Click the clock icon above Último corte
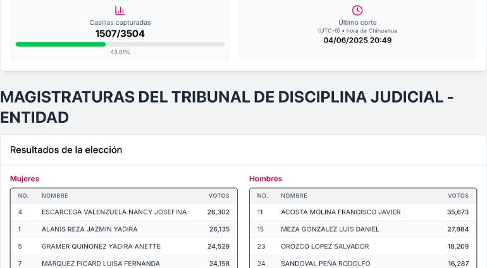 357,10
